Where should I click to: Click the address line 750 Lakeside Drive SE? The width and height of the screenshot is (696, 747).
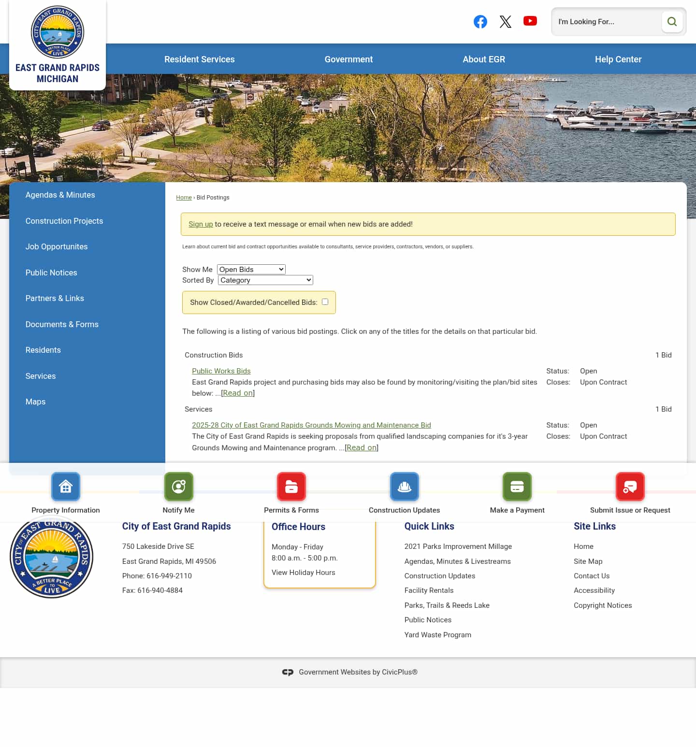158,546
